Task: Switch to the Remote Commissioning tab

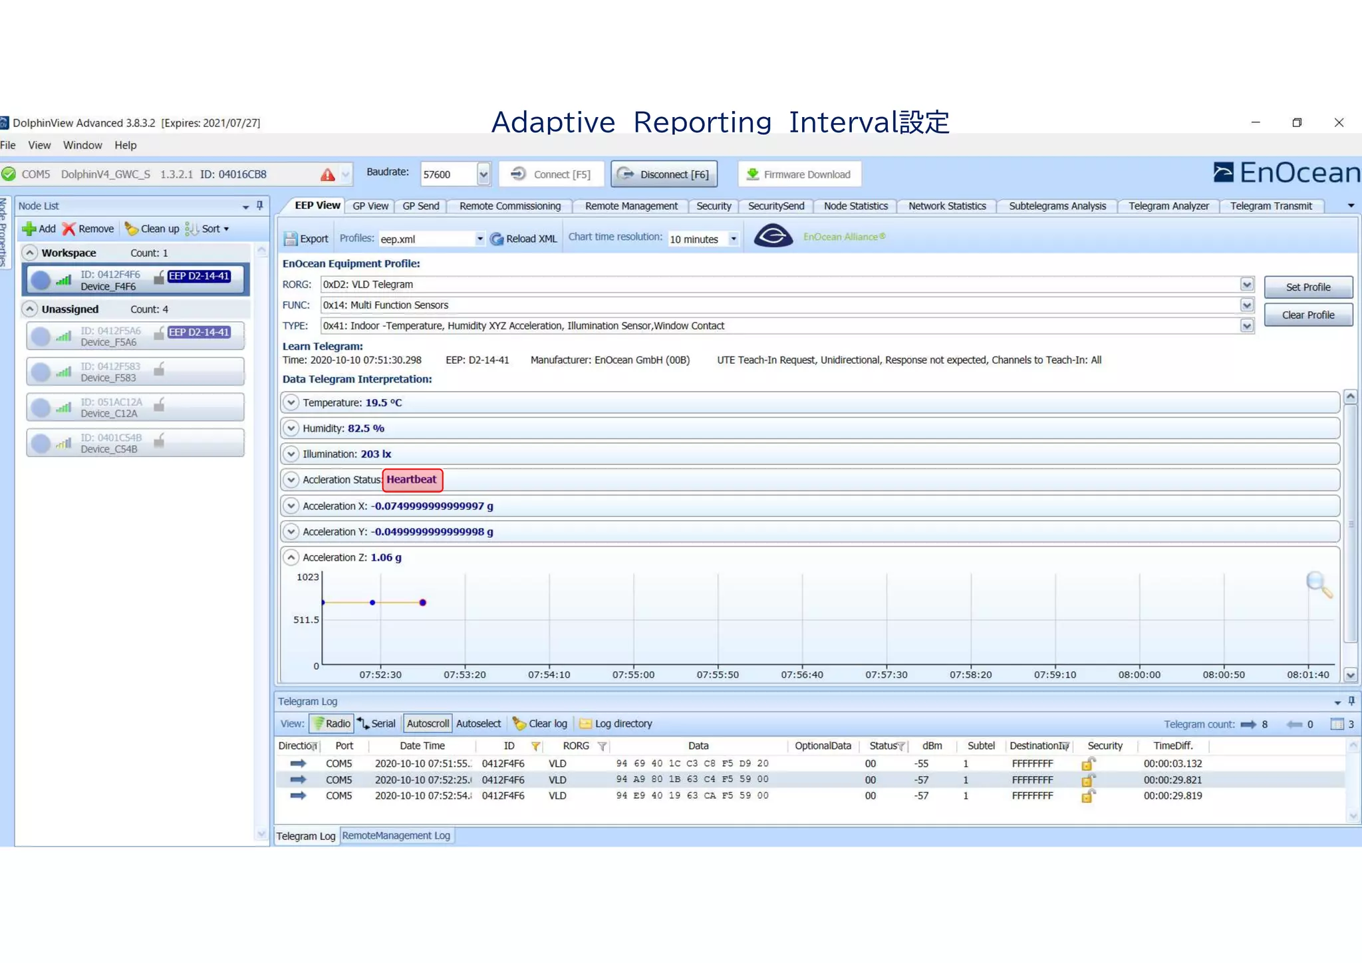Action: (x=509, y=206)
